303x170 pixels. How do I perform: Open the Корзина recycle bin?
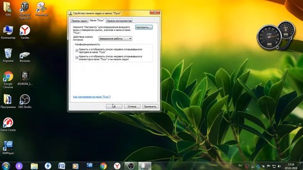click(x=8, y=55)
